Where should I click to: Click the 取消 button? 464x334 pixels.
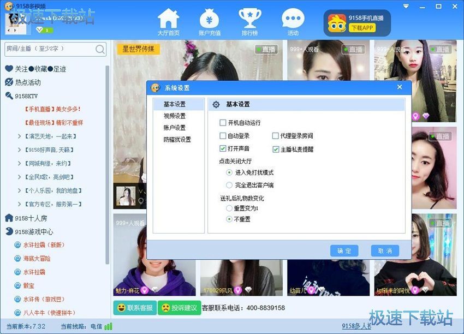pyautogui.click(x=385, y=251)
